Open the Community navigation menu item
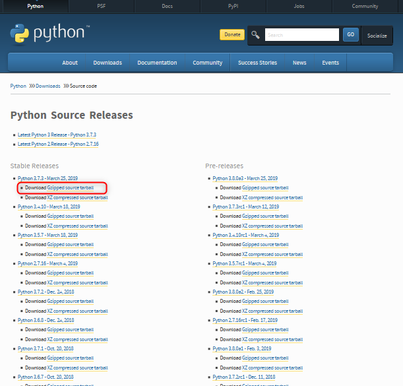Viewport: 403px width, 386px height. pos(207,63)
